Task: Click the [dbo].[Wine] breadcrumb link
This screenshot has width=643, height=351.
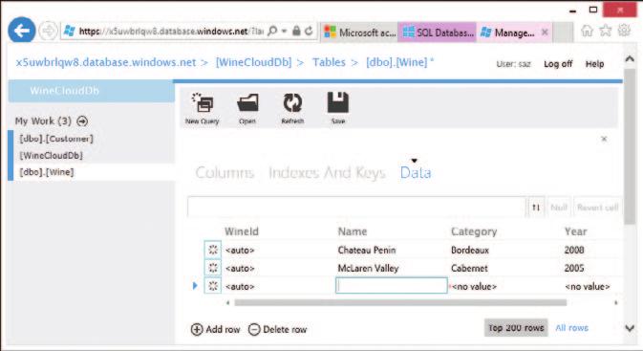Action: click(x=397, y=62)
